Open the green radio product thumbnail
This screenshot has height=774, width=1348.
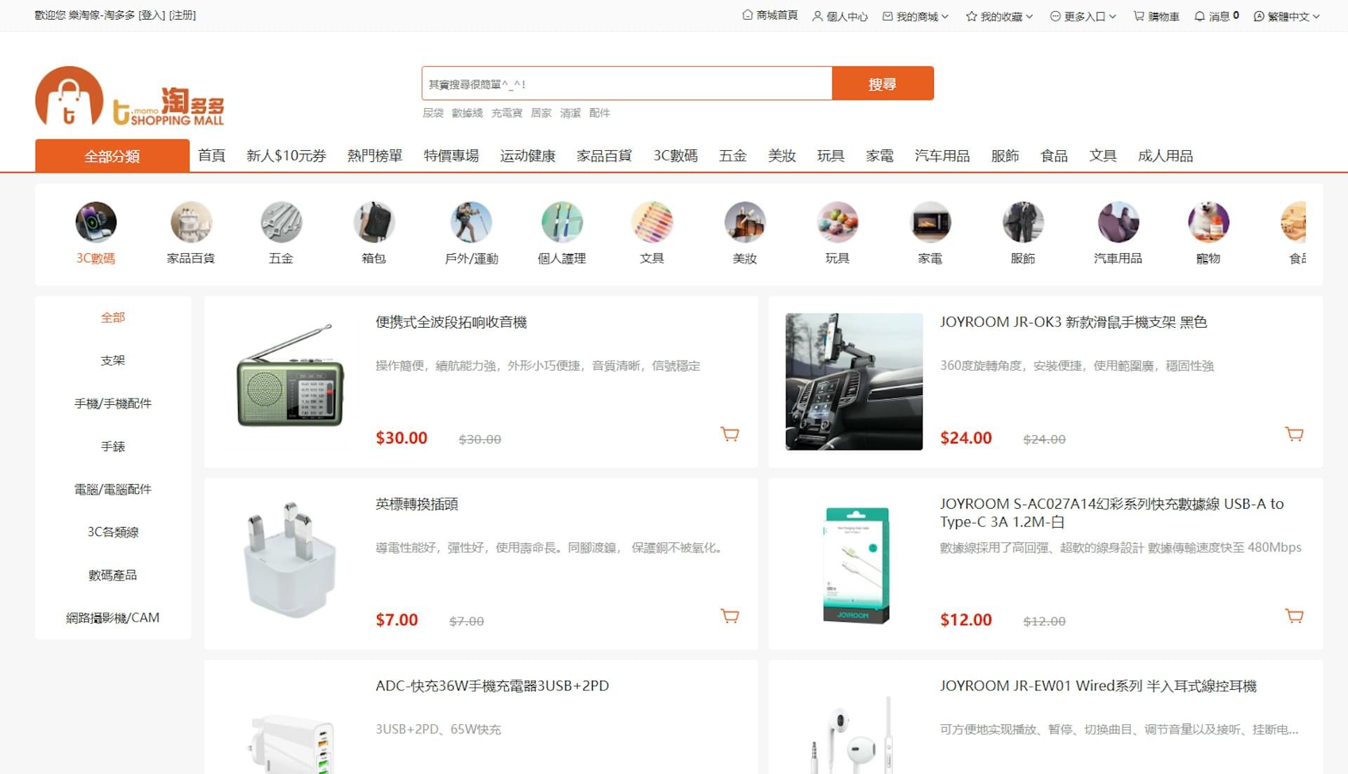coord(290,382)
